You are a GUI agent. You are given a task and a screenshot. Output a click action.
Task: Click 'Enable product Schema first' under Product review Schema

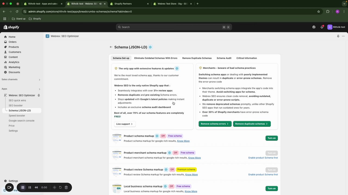coord(263,175)
